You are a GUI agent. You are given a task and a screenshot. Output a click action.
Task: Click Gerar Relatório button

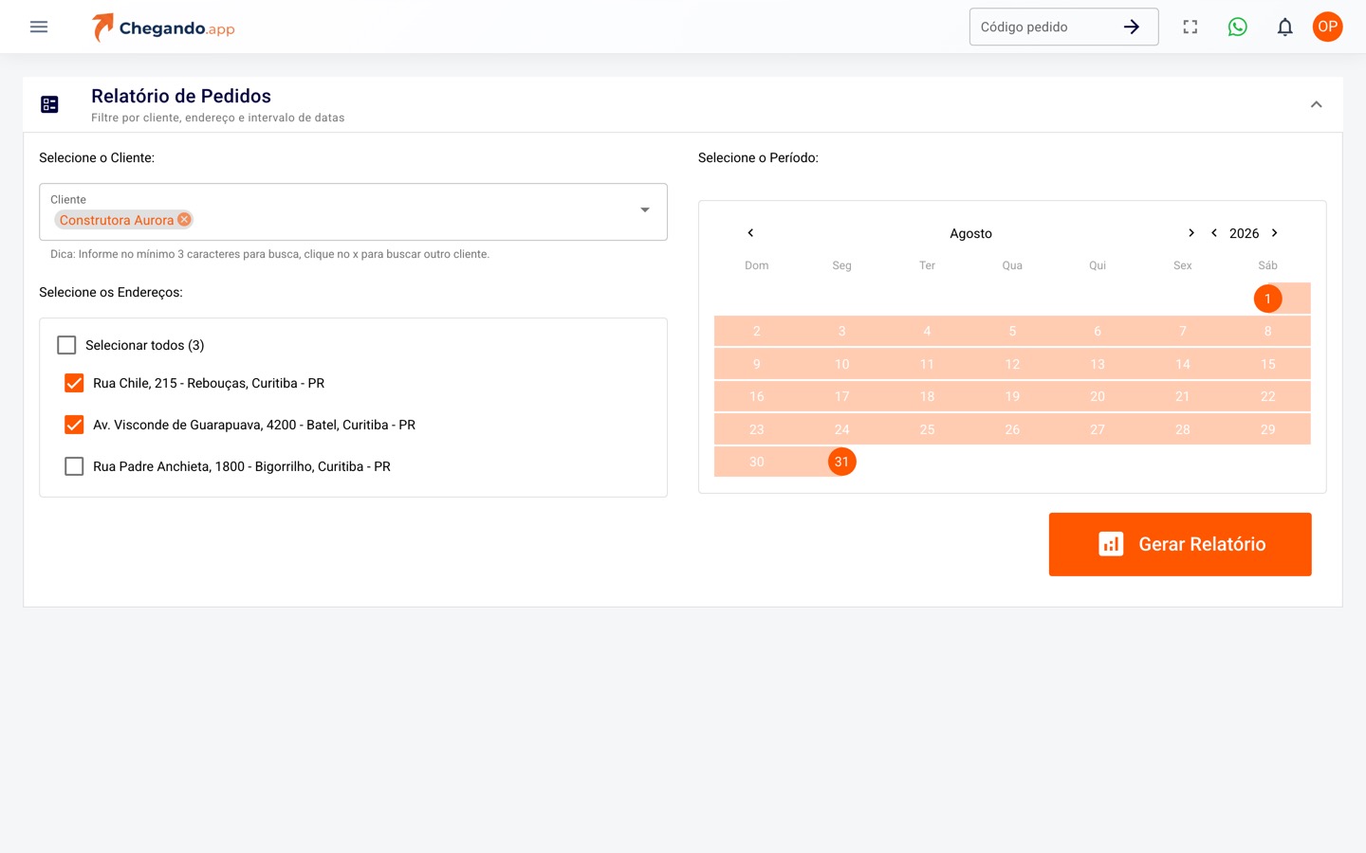1180,544
